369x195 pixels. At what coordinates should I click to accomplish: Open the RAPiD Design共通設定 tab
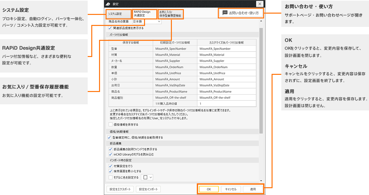tap(144, 14)
